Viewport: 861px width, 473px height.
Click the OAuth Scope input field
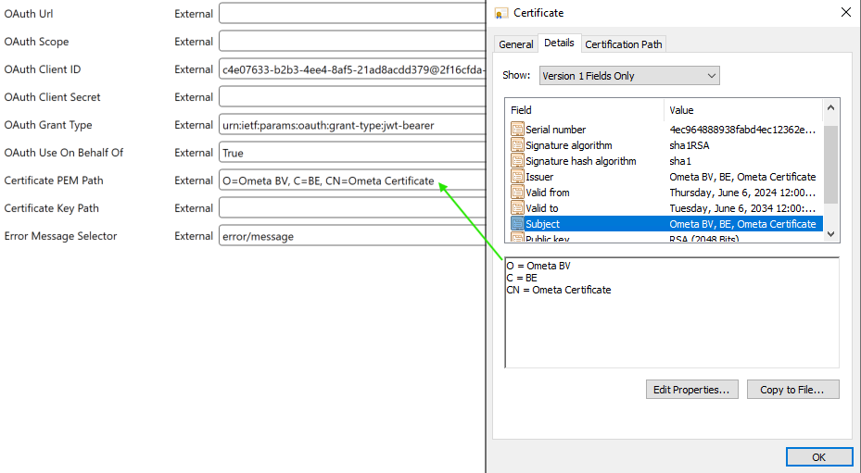coord(352,41)
